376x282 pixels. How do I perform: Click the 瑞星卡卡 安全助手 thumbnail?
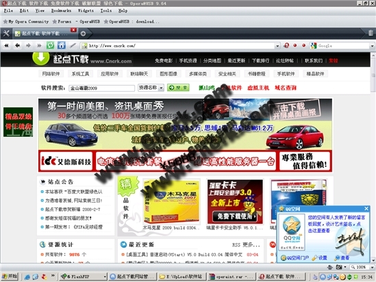coord(235,202)
